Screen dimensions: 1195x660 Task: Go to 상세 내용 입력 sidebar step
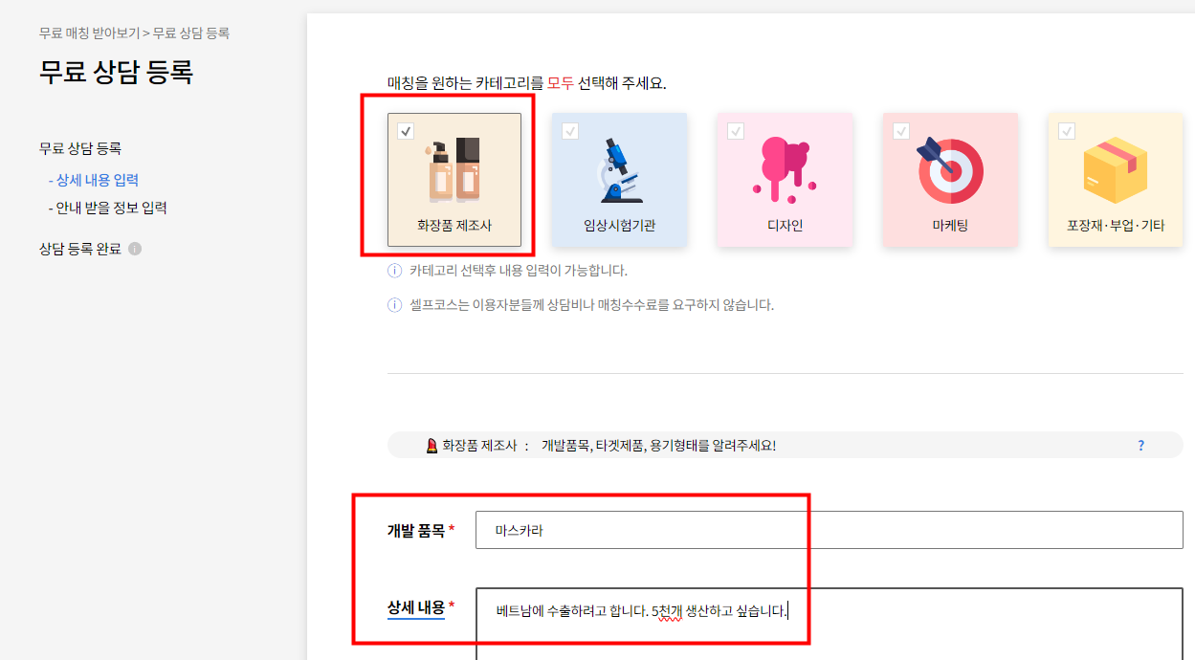[x=94, y=180]
